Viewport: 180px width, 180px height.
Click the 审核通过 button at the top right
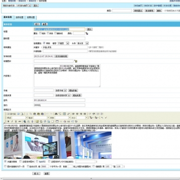(138, 10)
